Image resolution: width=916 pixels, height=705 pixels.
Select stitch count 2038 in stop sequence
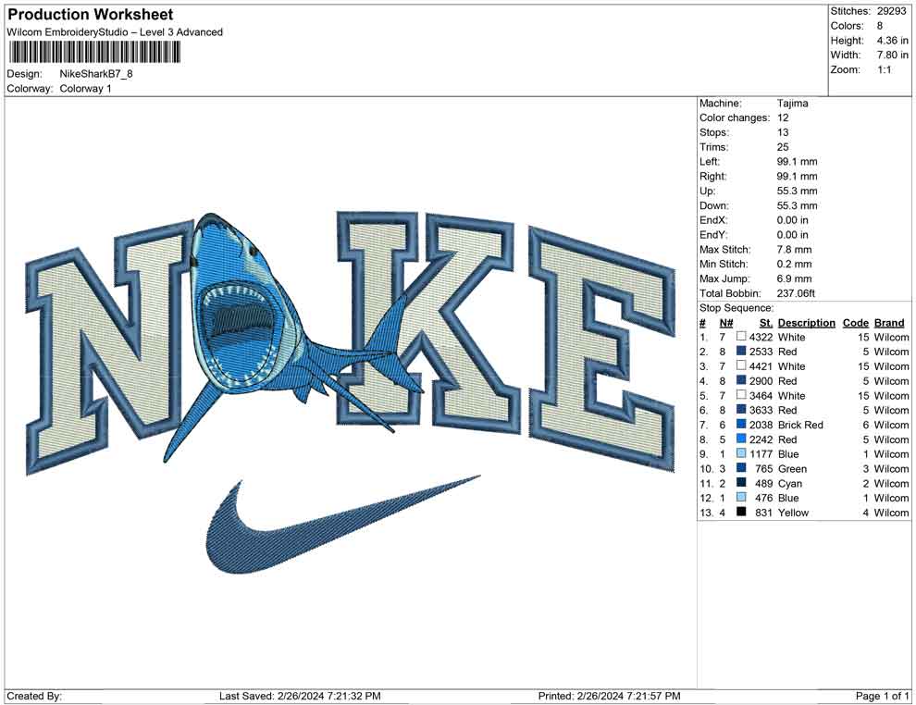(x=761, y=425)
